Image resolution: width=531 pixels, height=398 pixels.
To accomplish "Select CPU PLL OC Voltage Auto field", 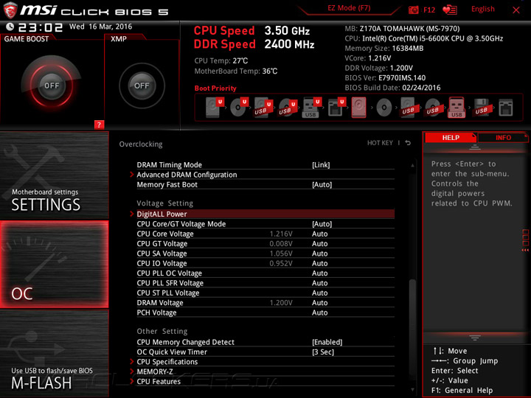I will [x=319, y=273].
